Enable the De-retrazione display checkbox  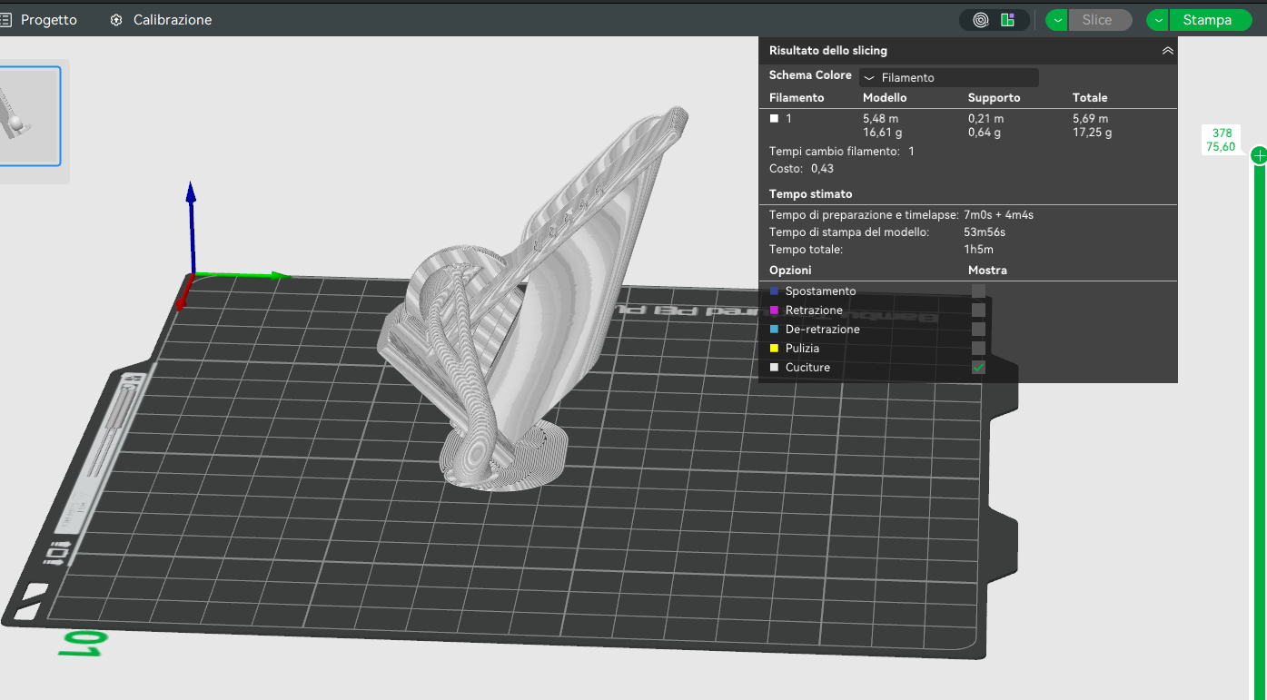pos(978,330)
